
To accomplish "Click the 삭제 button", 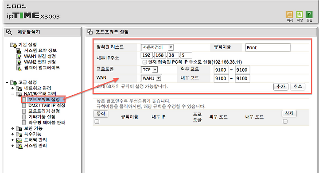I will click(289, 113).
